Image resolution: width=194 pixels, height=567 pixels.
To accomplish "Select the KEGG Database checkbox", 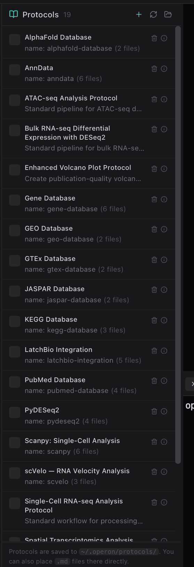I will click(15, 321).
